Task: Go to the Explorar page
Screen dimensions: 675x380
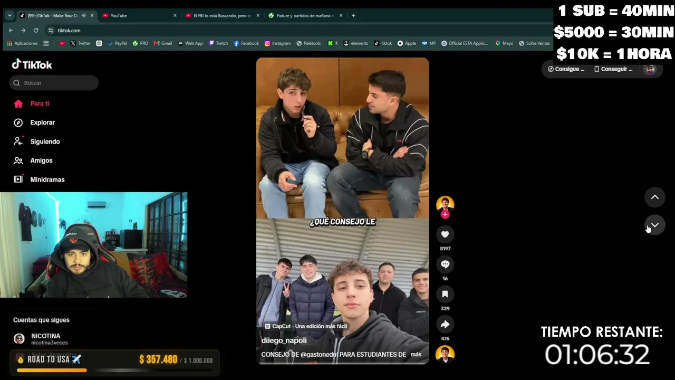Action: pyautogui.click(x=35, y=122)
